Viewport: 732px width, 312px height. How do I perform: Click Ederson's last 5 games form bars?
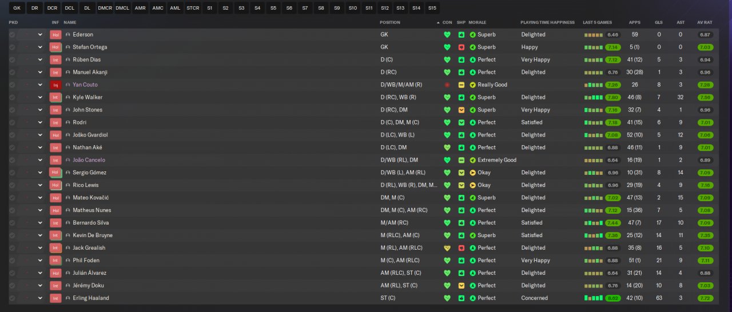[593, 35]
